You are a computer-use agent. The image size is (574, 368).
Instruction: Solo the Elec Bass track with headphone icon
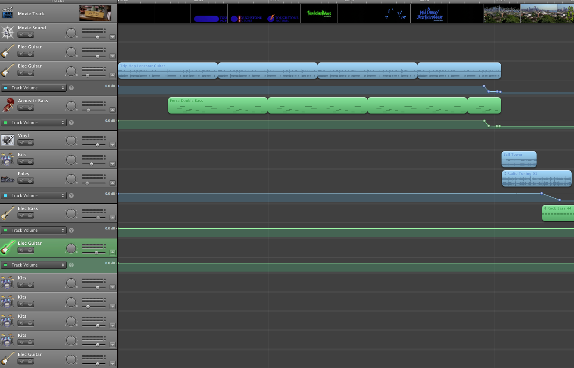click(30, 215)
